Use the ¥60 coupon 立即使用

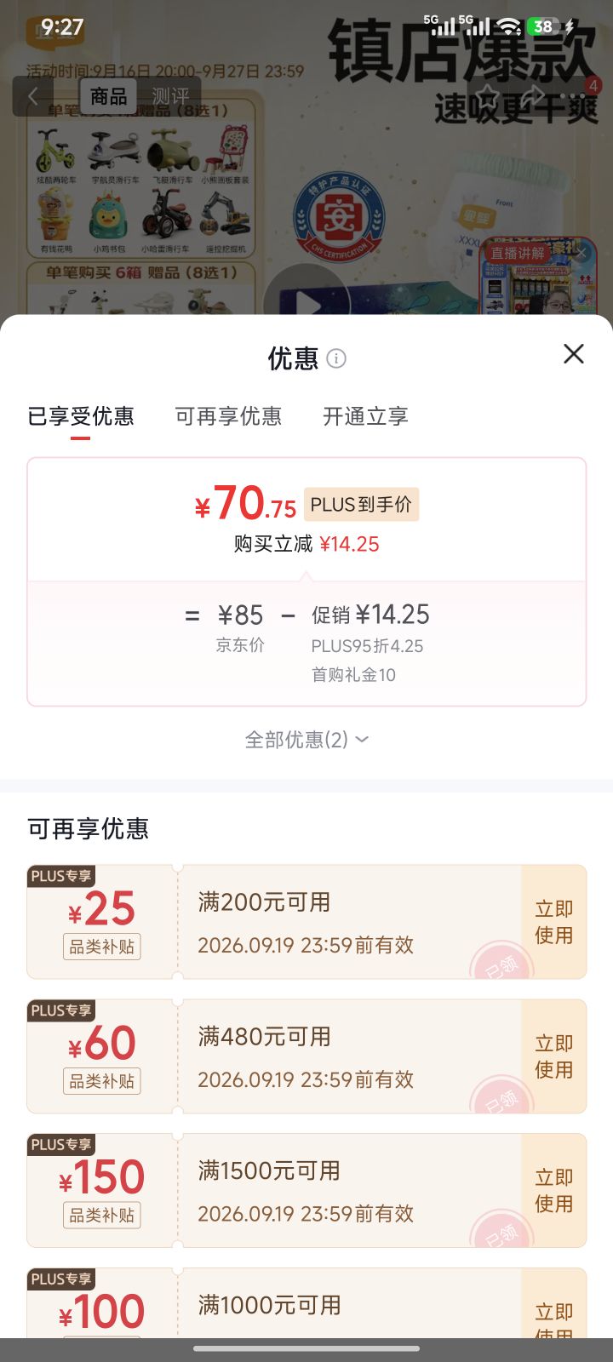[x=553, y=1056]
